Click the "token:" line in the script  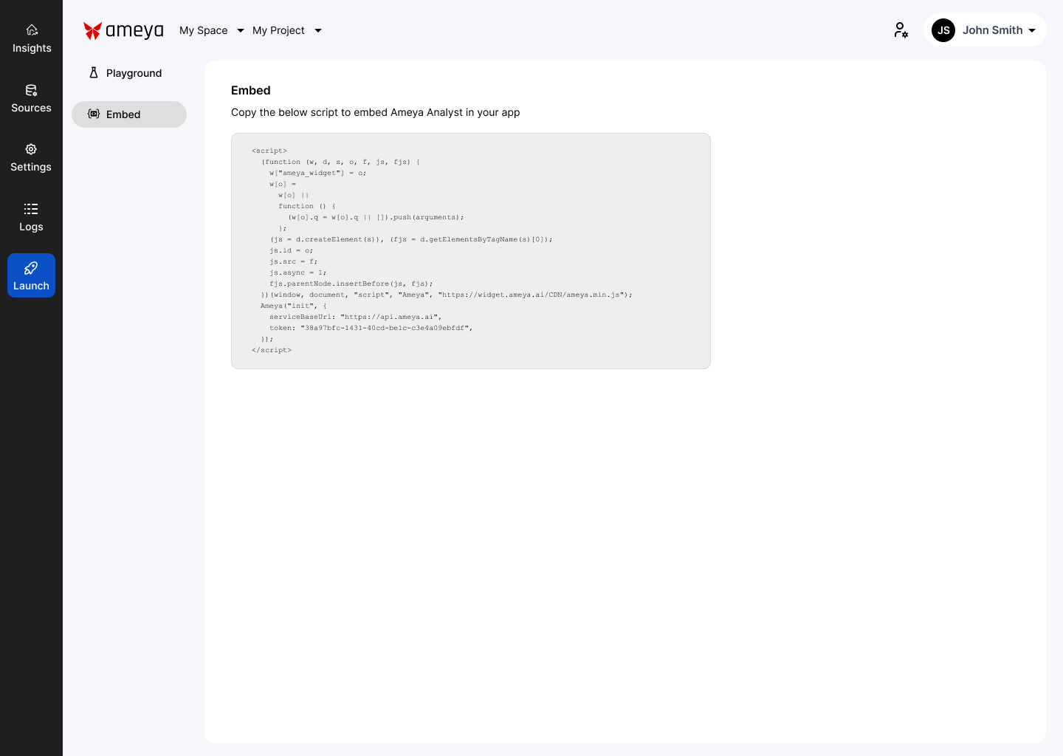[371, 328]
